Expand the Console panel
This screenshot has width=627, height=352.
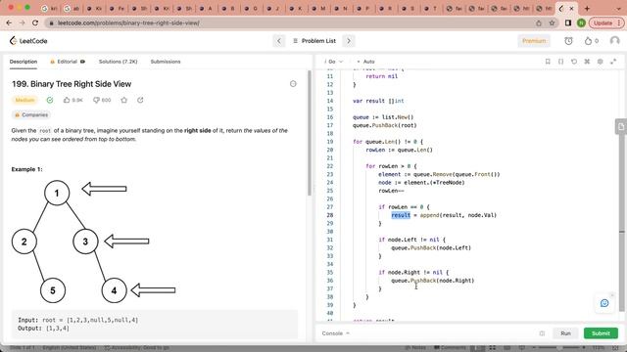click(335, 333)
